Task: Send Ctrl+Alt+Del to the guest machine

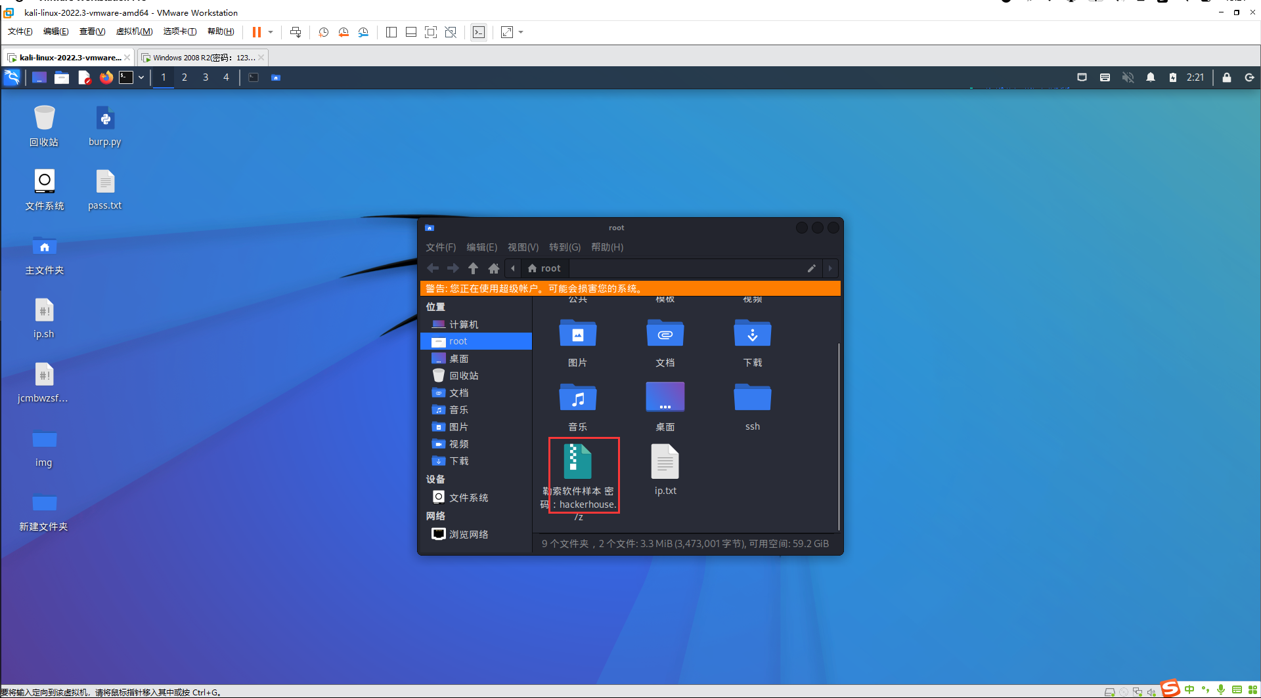Action: (x=296, y=32)
